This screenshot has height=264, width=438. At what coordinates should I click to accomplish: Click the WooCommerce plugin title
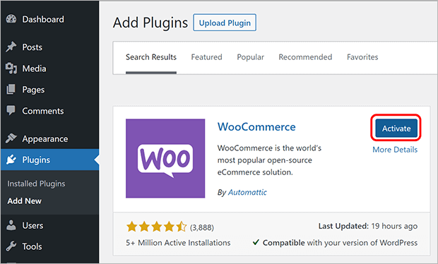(256, 127)
